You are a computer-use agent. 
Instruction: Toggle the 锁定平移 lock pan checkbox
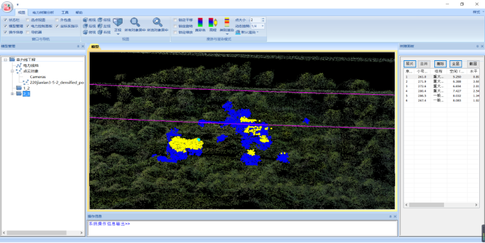click(175, 20)
